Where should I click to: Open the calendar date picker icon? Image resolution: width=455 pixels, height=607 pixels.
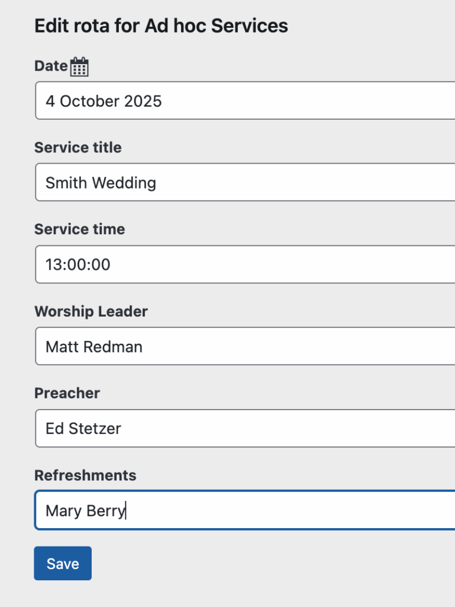tap(79, 67)
